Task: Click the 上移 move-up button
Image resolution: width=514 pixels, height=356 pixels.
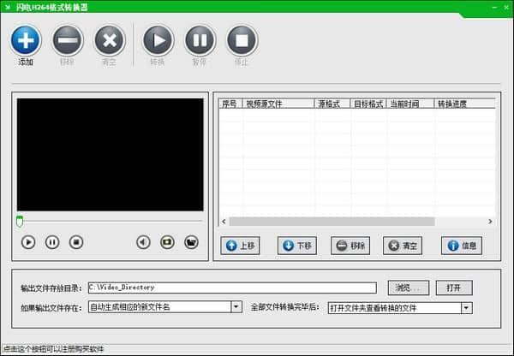Action: click(240, 246)
